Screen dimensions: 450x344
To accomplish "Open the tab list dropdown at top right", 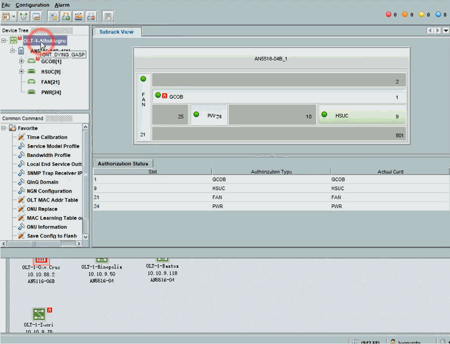I will 446,30.
